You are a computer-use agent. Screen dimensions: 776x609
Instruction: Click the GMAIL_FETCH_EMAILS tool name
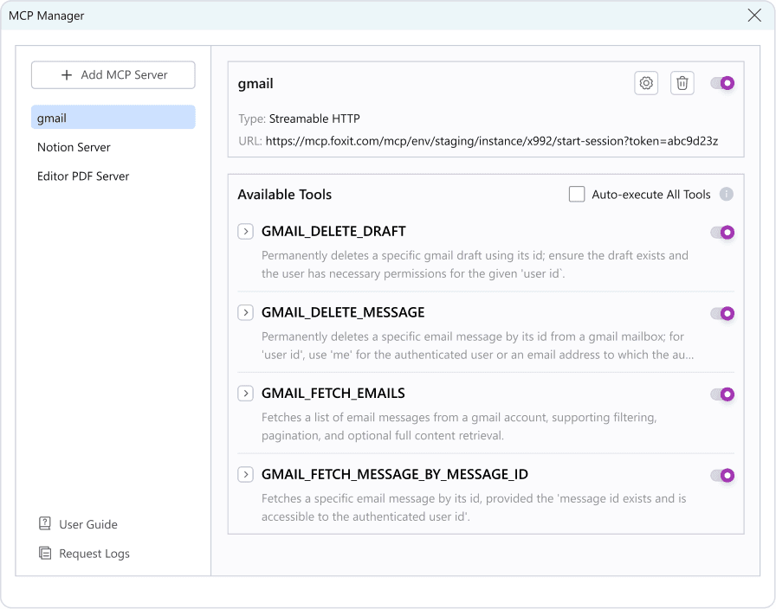tap(333, 394)
